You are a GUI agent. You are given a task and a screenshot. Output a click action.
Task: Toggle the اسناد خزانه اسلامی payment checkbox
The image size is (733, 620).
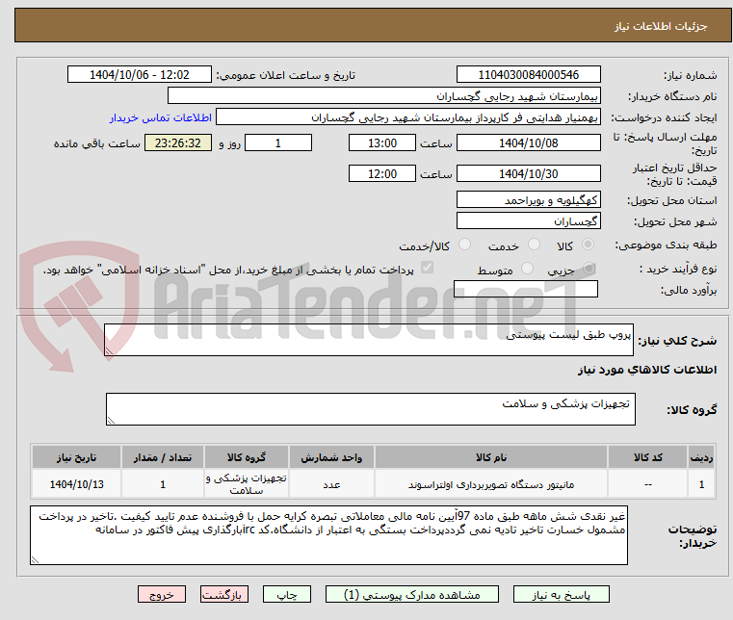click(427, 268)
